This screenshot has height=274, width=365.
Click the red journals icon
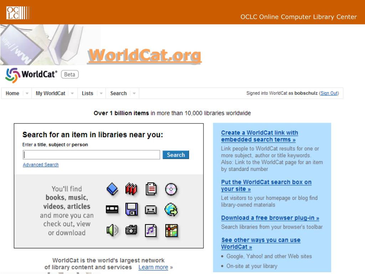click(x=131, y=189)
